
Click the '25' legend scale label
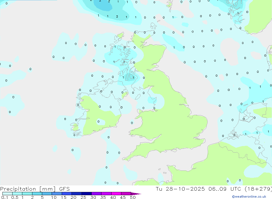pos(83,197)
